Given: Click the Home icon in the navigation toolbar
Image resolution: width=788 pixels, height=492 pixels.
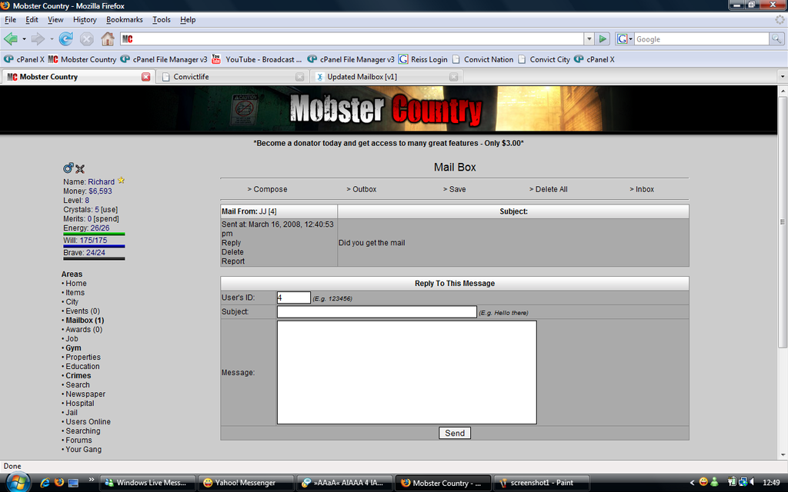Looking at the screenshot, I should coord(108,38).
